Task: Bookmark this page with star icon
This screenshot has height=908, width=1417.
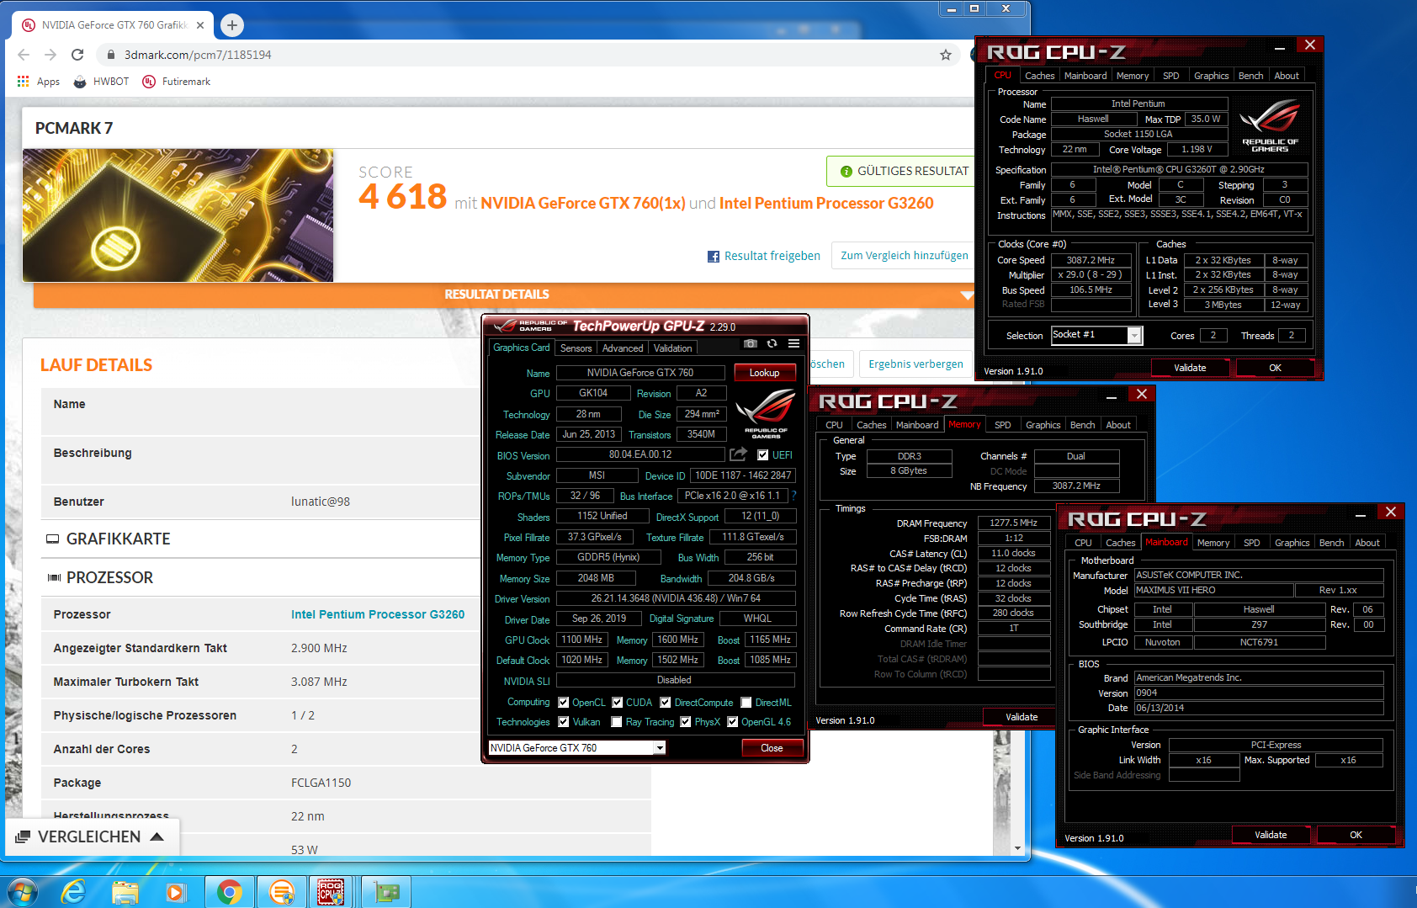Action: [x=946, y=55]
